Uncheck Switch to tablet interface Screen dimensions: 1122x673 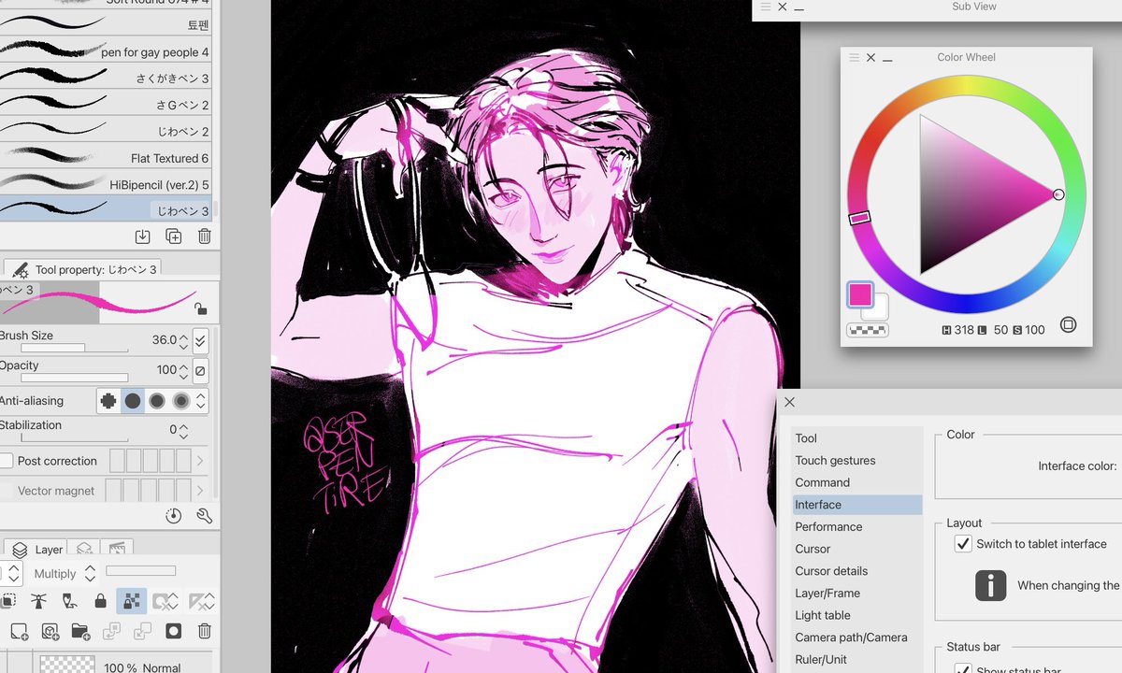point(963,544)
